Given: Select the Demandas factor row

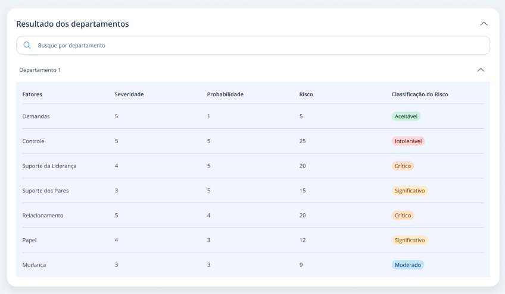Looking at the screenshot, I should (253, 116).
